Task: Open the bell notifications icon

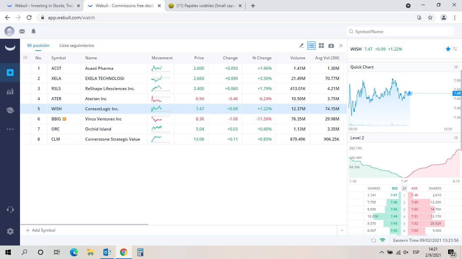Action: (x=33, y=31)
